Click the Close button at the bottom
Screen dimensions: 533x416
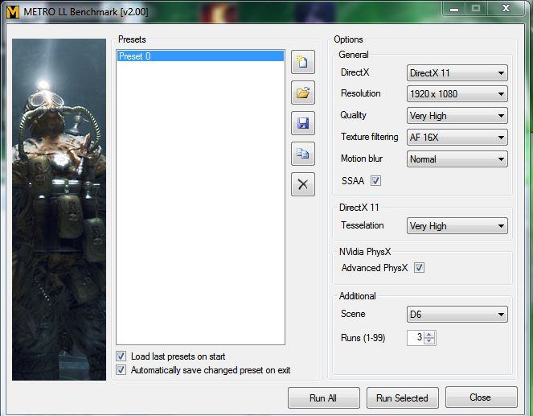(x=482, y=397)
